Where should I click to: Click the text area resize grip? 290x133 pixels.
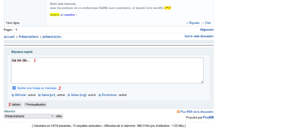pos(202,82)
